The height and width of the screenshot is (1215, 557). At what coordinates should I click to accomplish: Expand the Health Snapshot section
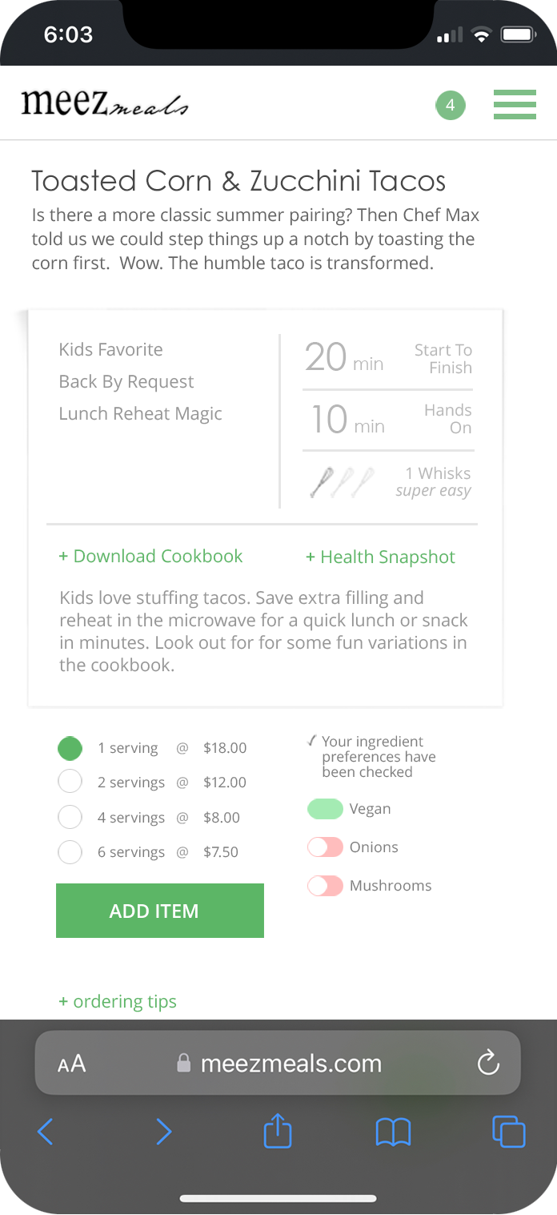[x=380, y=557]
